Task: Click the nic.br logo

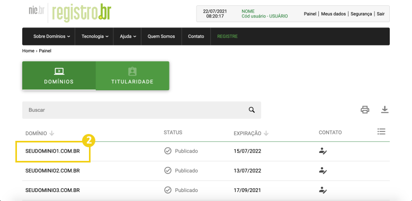Action: click(36, 10)
